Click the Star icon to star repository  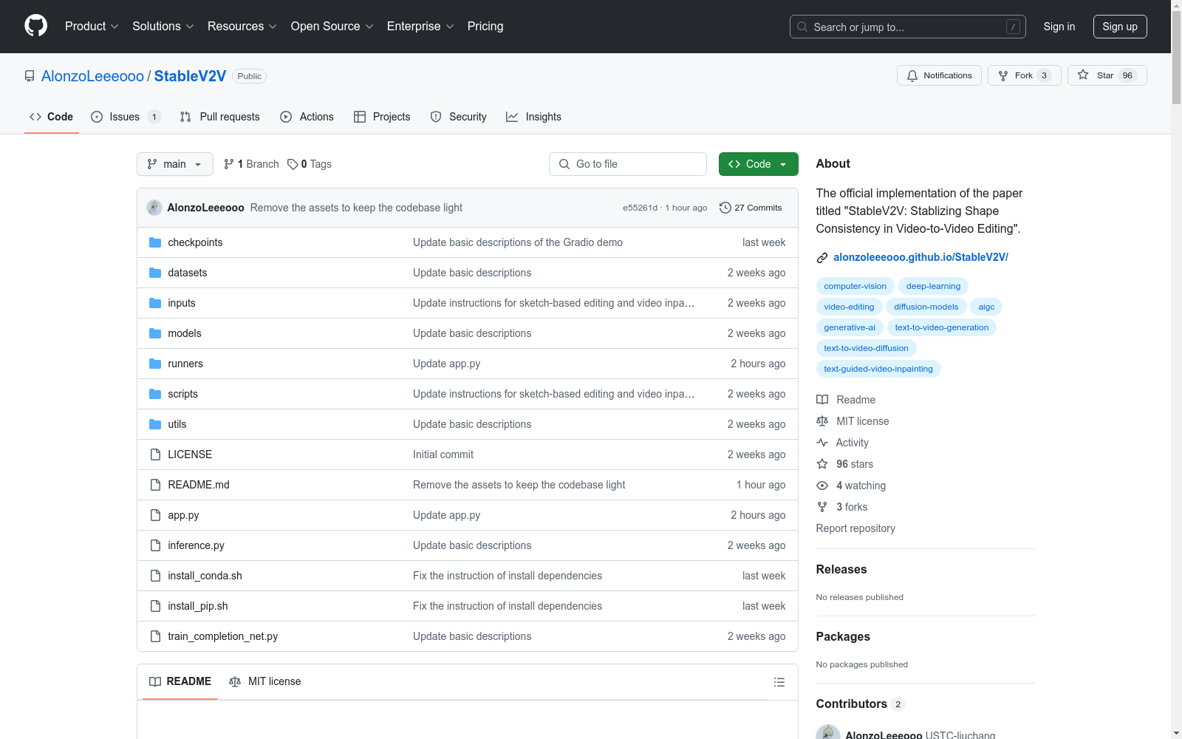click(x=1083, y=75)
